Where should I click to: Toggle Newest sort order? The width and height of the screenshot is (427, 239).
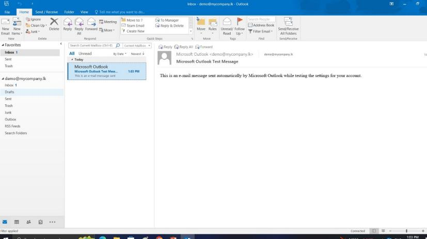137,54
